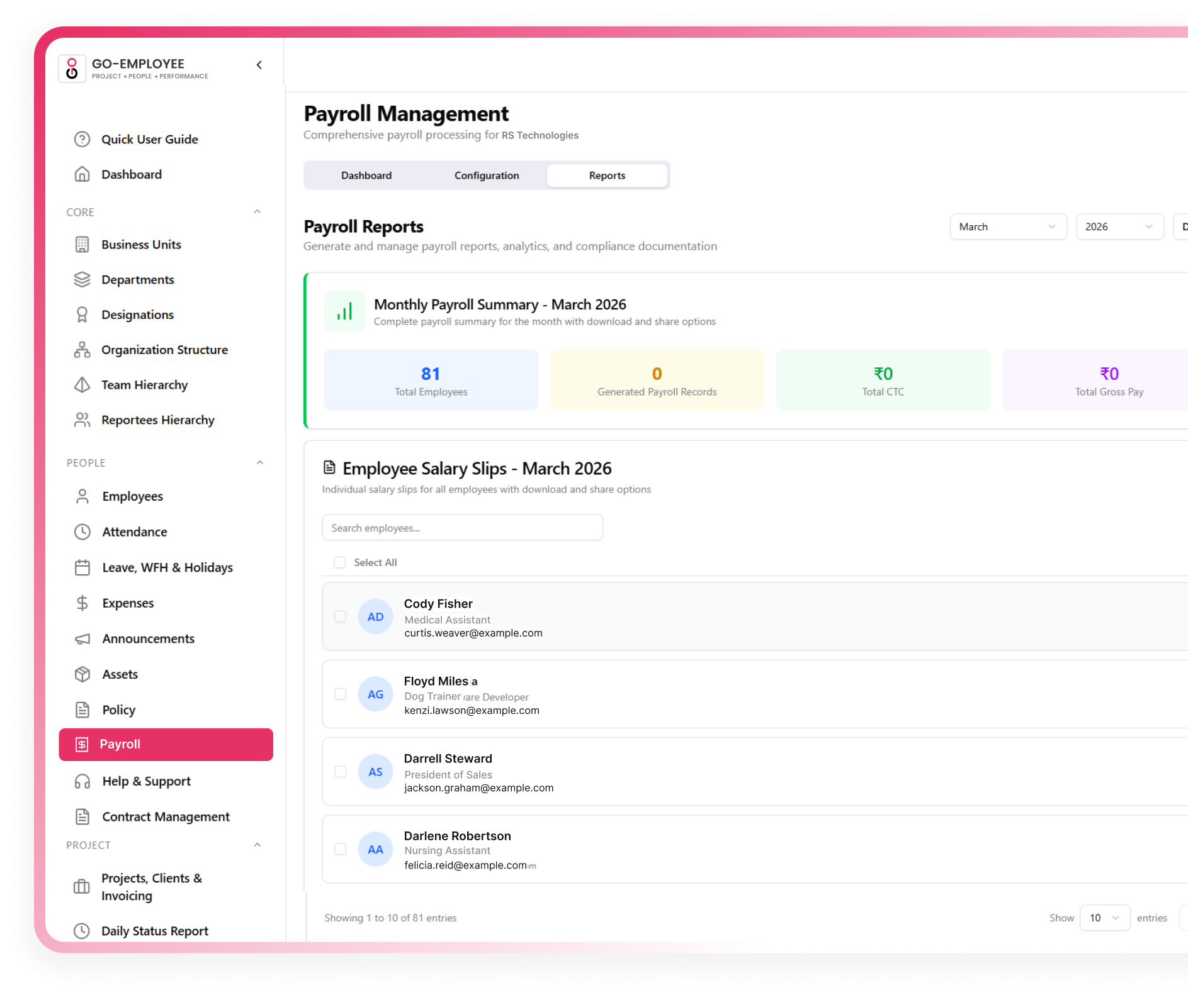Click the Total CTC ₹0 card
Image resolution: width=1188 pixels, height=995 pixels.
point(883,380)
